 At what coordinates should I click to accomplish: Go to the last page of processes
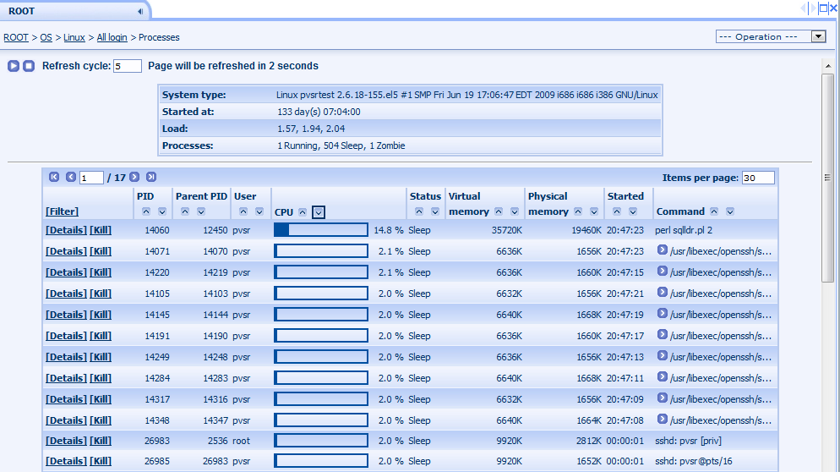pyautogui.click(x=151, y=177)
